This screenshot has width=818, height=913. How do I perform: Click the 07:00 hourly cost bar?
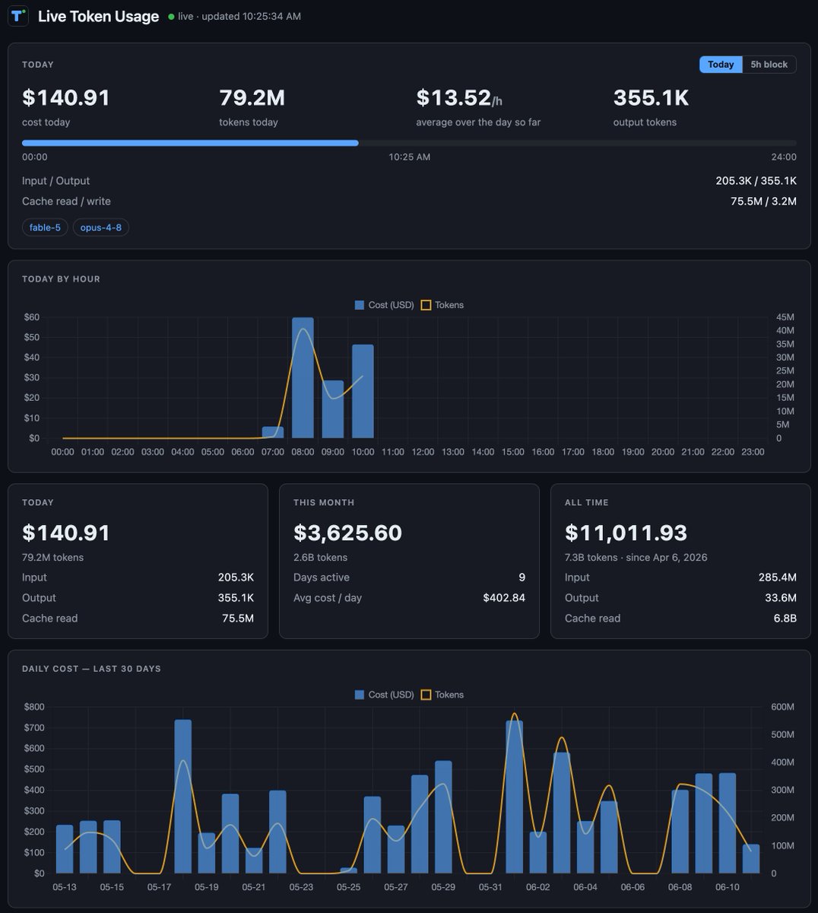(273, 432)
